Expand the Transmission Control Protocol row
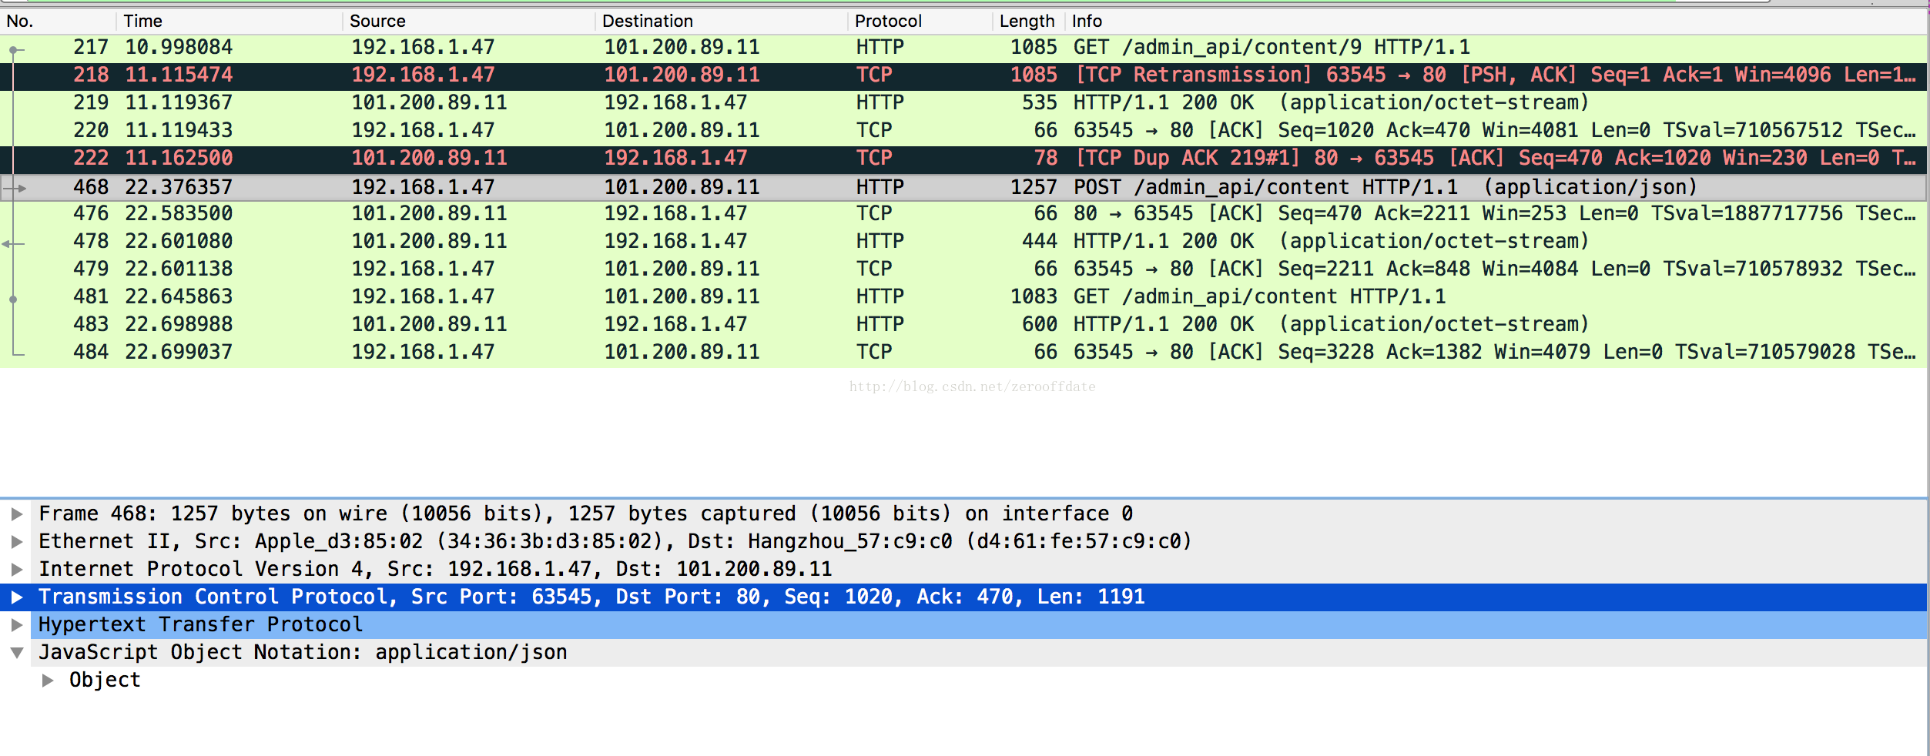 (17, 597)
